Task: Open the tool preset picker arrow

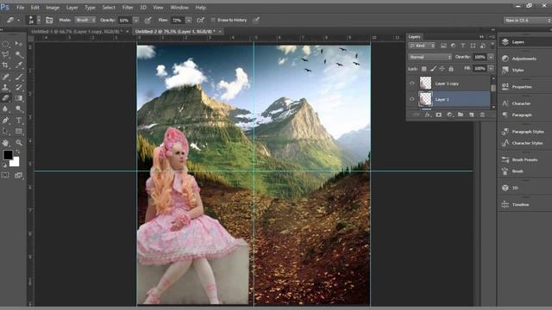Action: (x=18, y=21)
